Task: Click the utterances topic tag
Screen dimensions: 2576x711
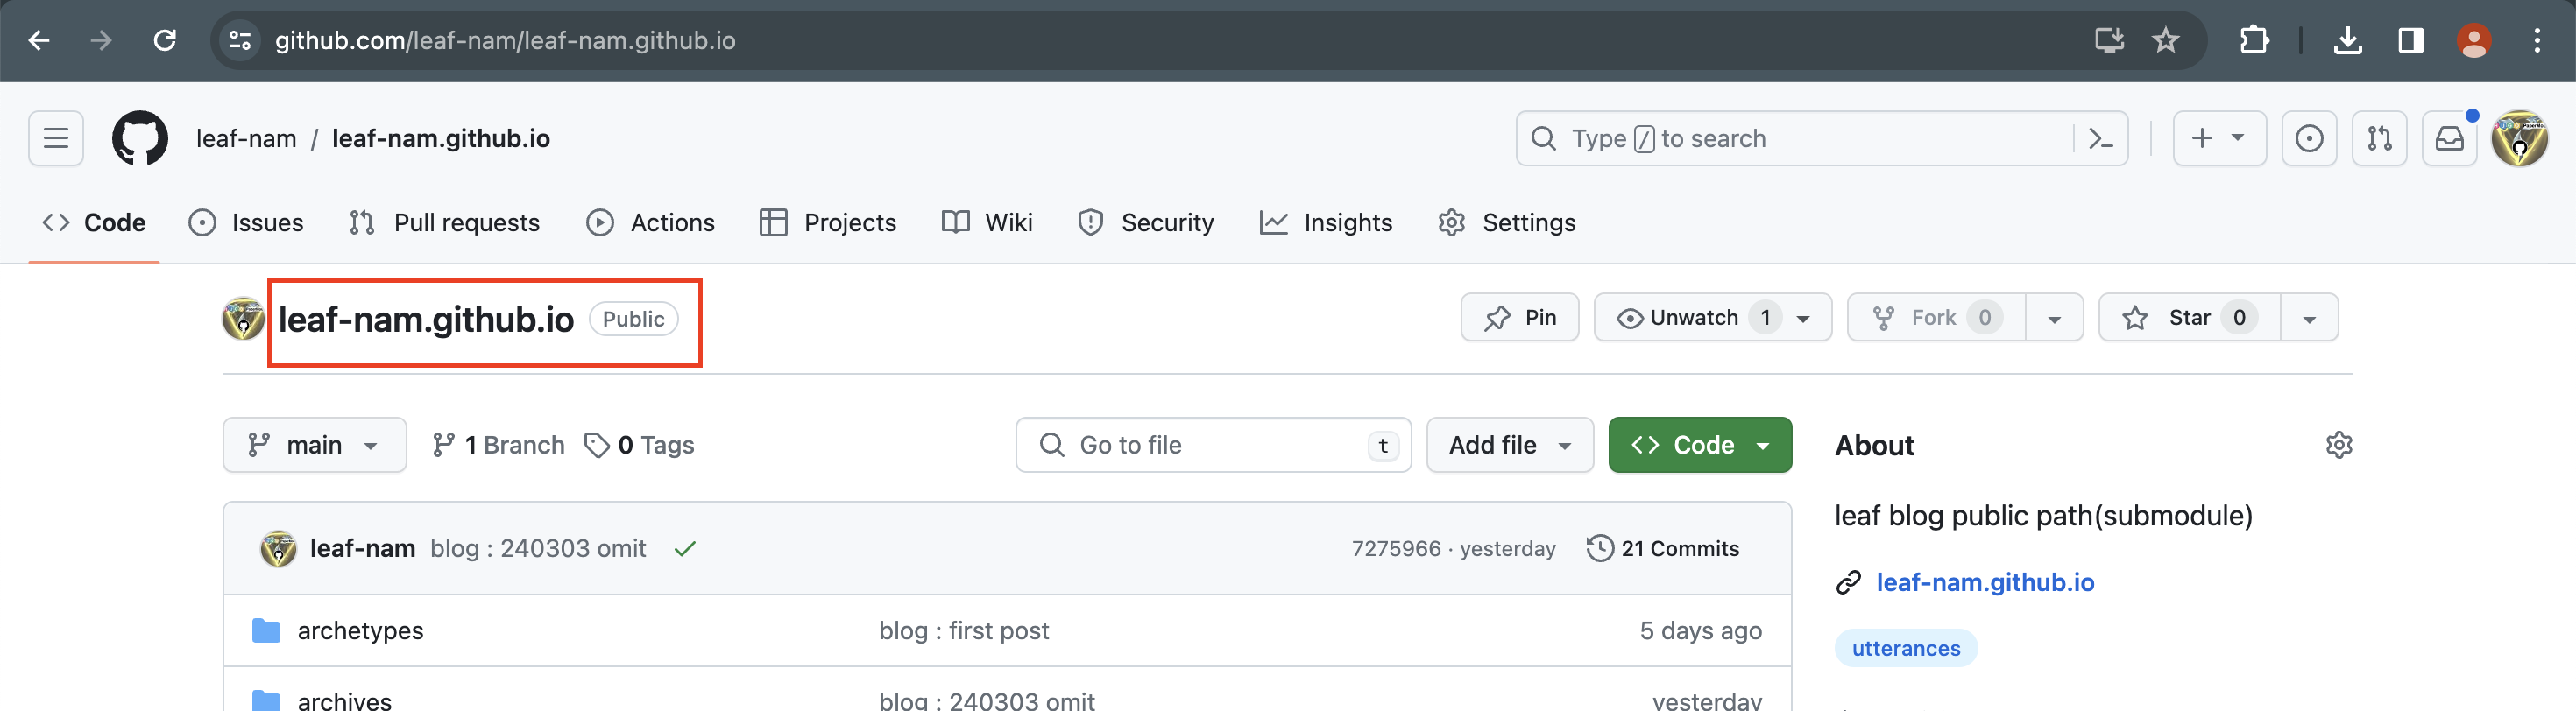Action: pos(1906,648)
